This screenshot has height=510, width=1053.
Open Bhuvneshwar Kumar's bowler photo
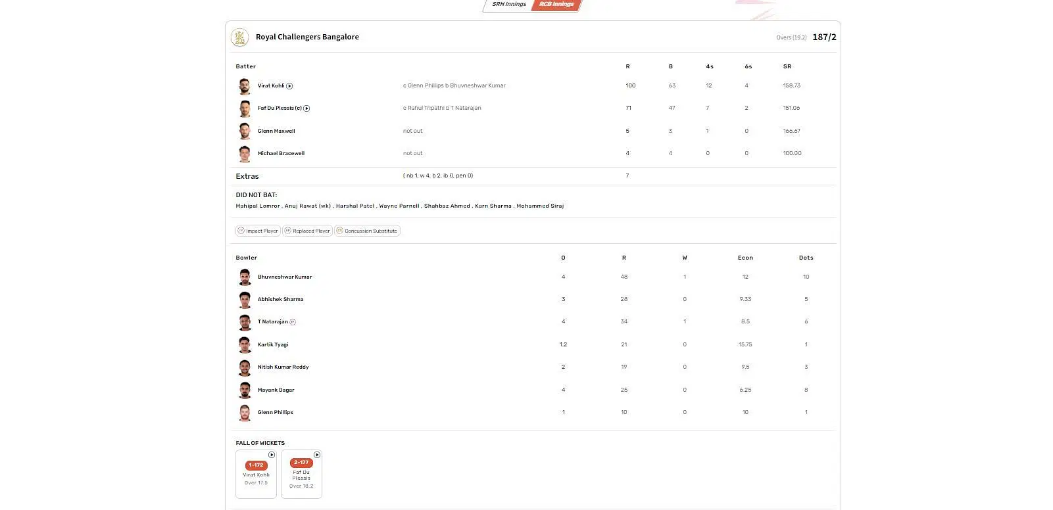click(x=245, y=277)
